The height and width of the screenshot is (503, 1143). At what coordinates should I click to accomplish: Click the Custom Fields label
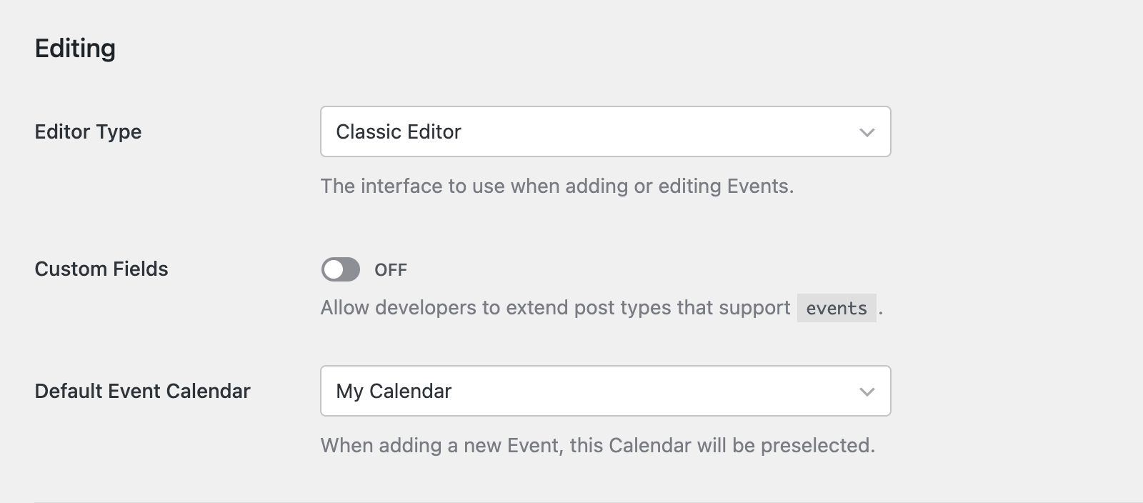[101, 269]
